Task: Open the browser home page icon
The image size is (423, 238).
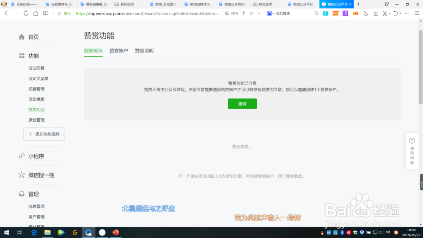Action: point(36,13)
